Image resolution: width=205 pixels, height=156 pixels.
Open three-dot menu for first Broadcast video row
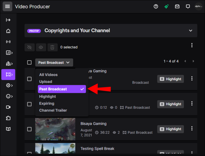click(x=192, y=78)
